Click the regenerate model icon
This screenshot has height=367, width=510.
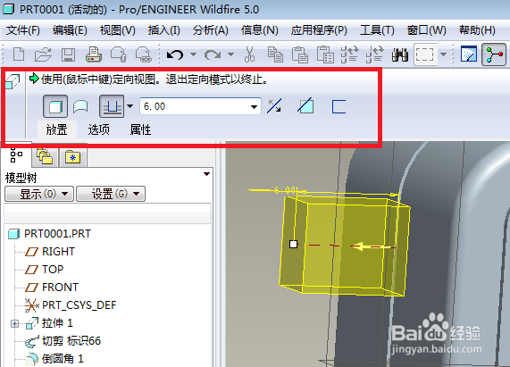[349, 54]
